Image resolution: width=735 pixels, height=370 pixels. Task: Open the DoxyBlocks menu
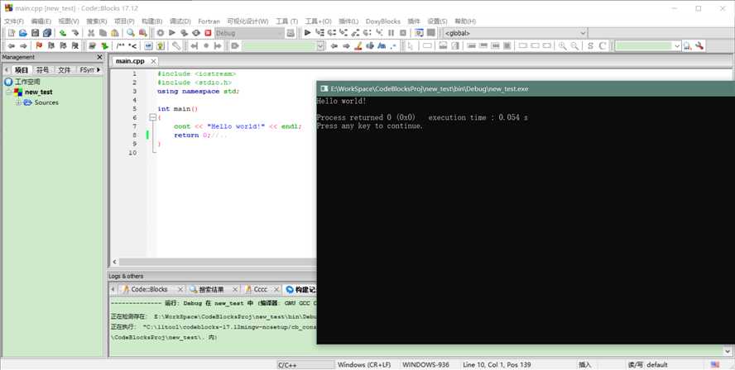[x=383, y=21]
